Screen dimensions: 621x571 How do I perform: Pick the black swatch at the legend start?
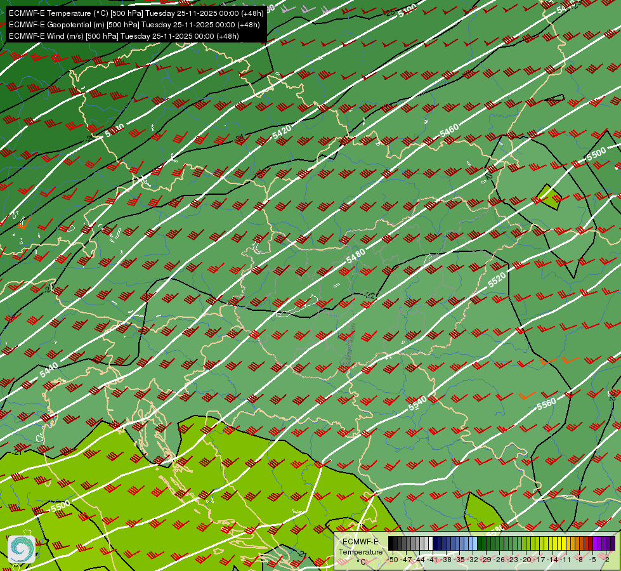click(x=391, y=543)
